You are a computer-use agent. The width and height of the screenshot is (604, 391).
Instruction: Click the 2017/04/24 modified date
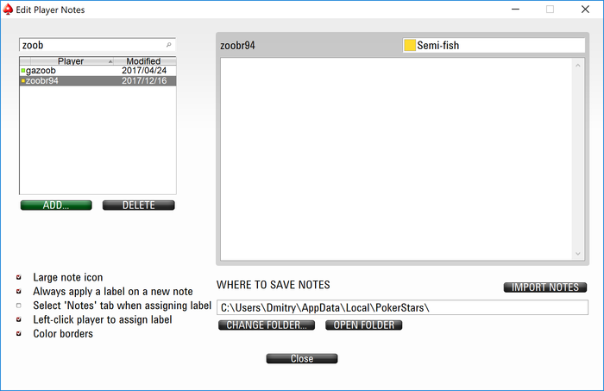[144, 71]
